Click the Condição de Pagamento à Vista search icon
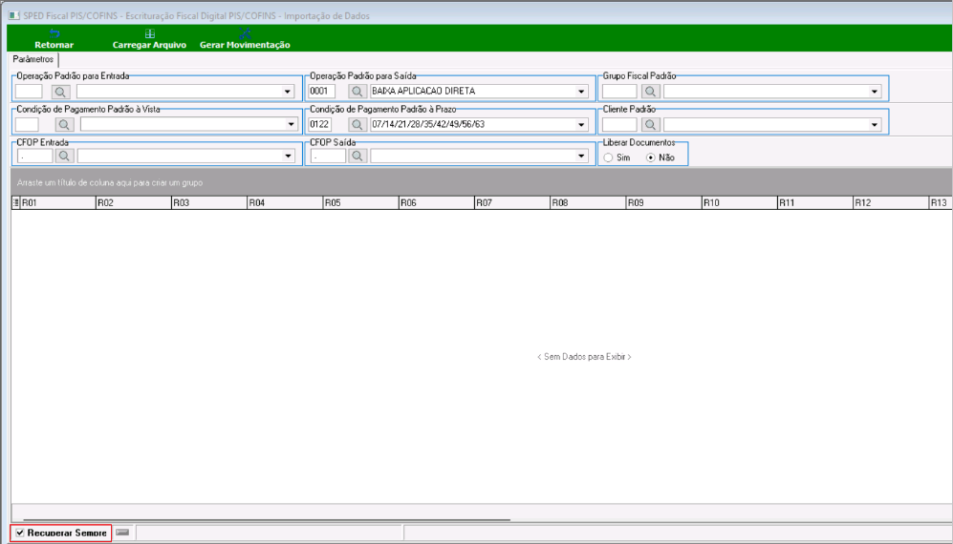 coord(64,124)
